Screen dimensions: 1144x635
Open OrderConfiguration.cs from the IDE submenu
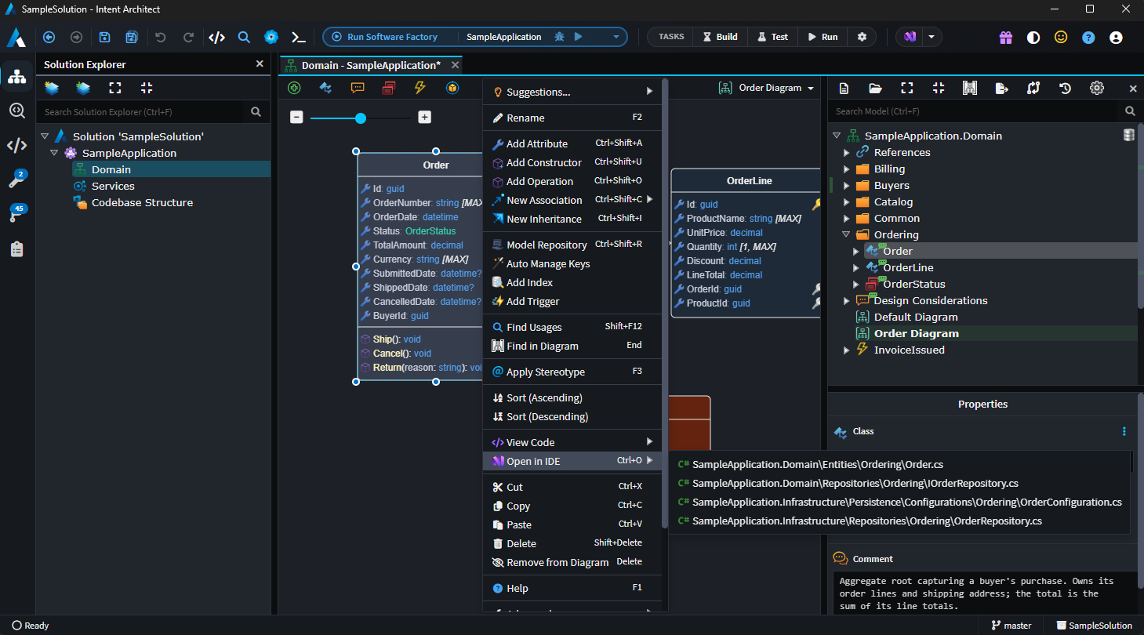(899, 502)
